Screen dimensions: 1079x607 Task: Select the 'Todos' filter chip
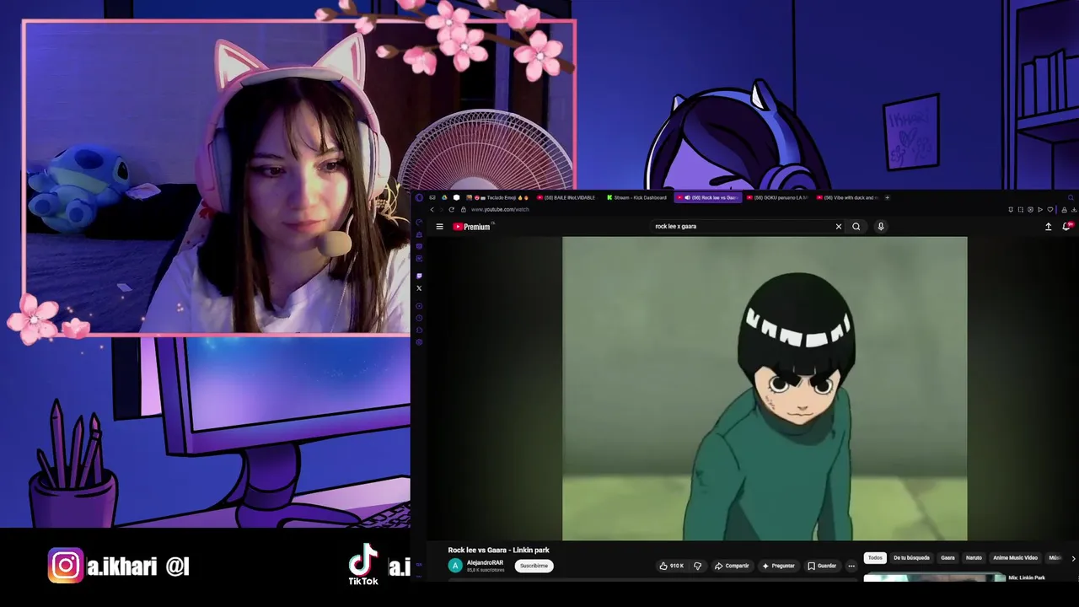click(x=875, y=557)
